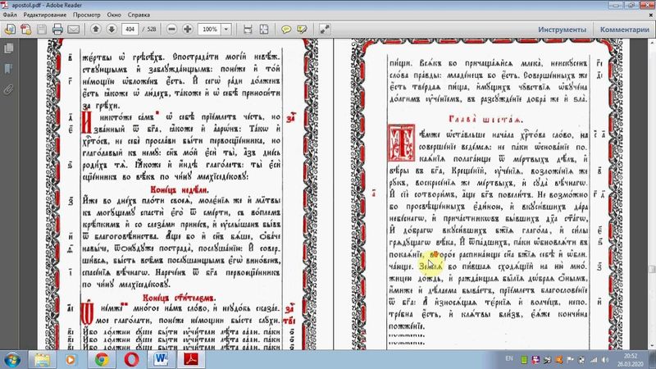Open the Просмотр menu

click(87, 15)
